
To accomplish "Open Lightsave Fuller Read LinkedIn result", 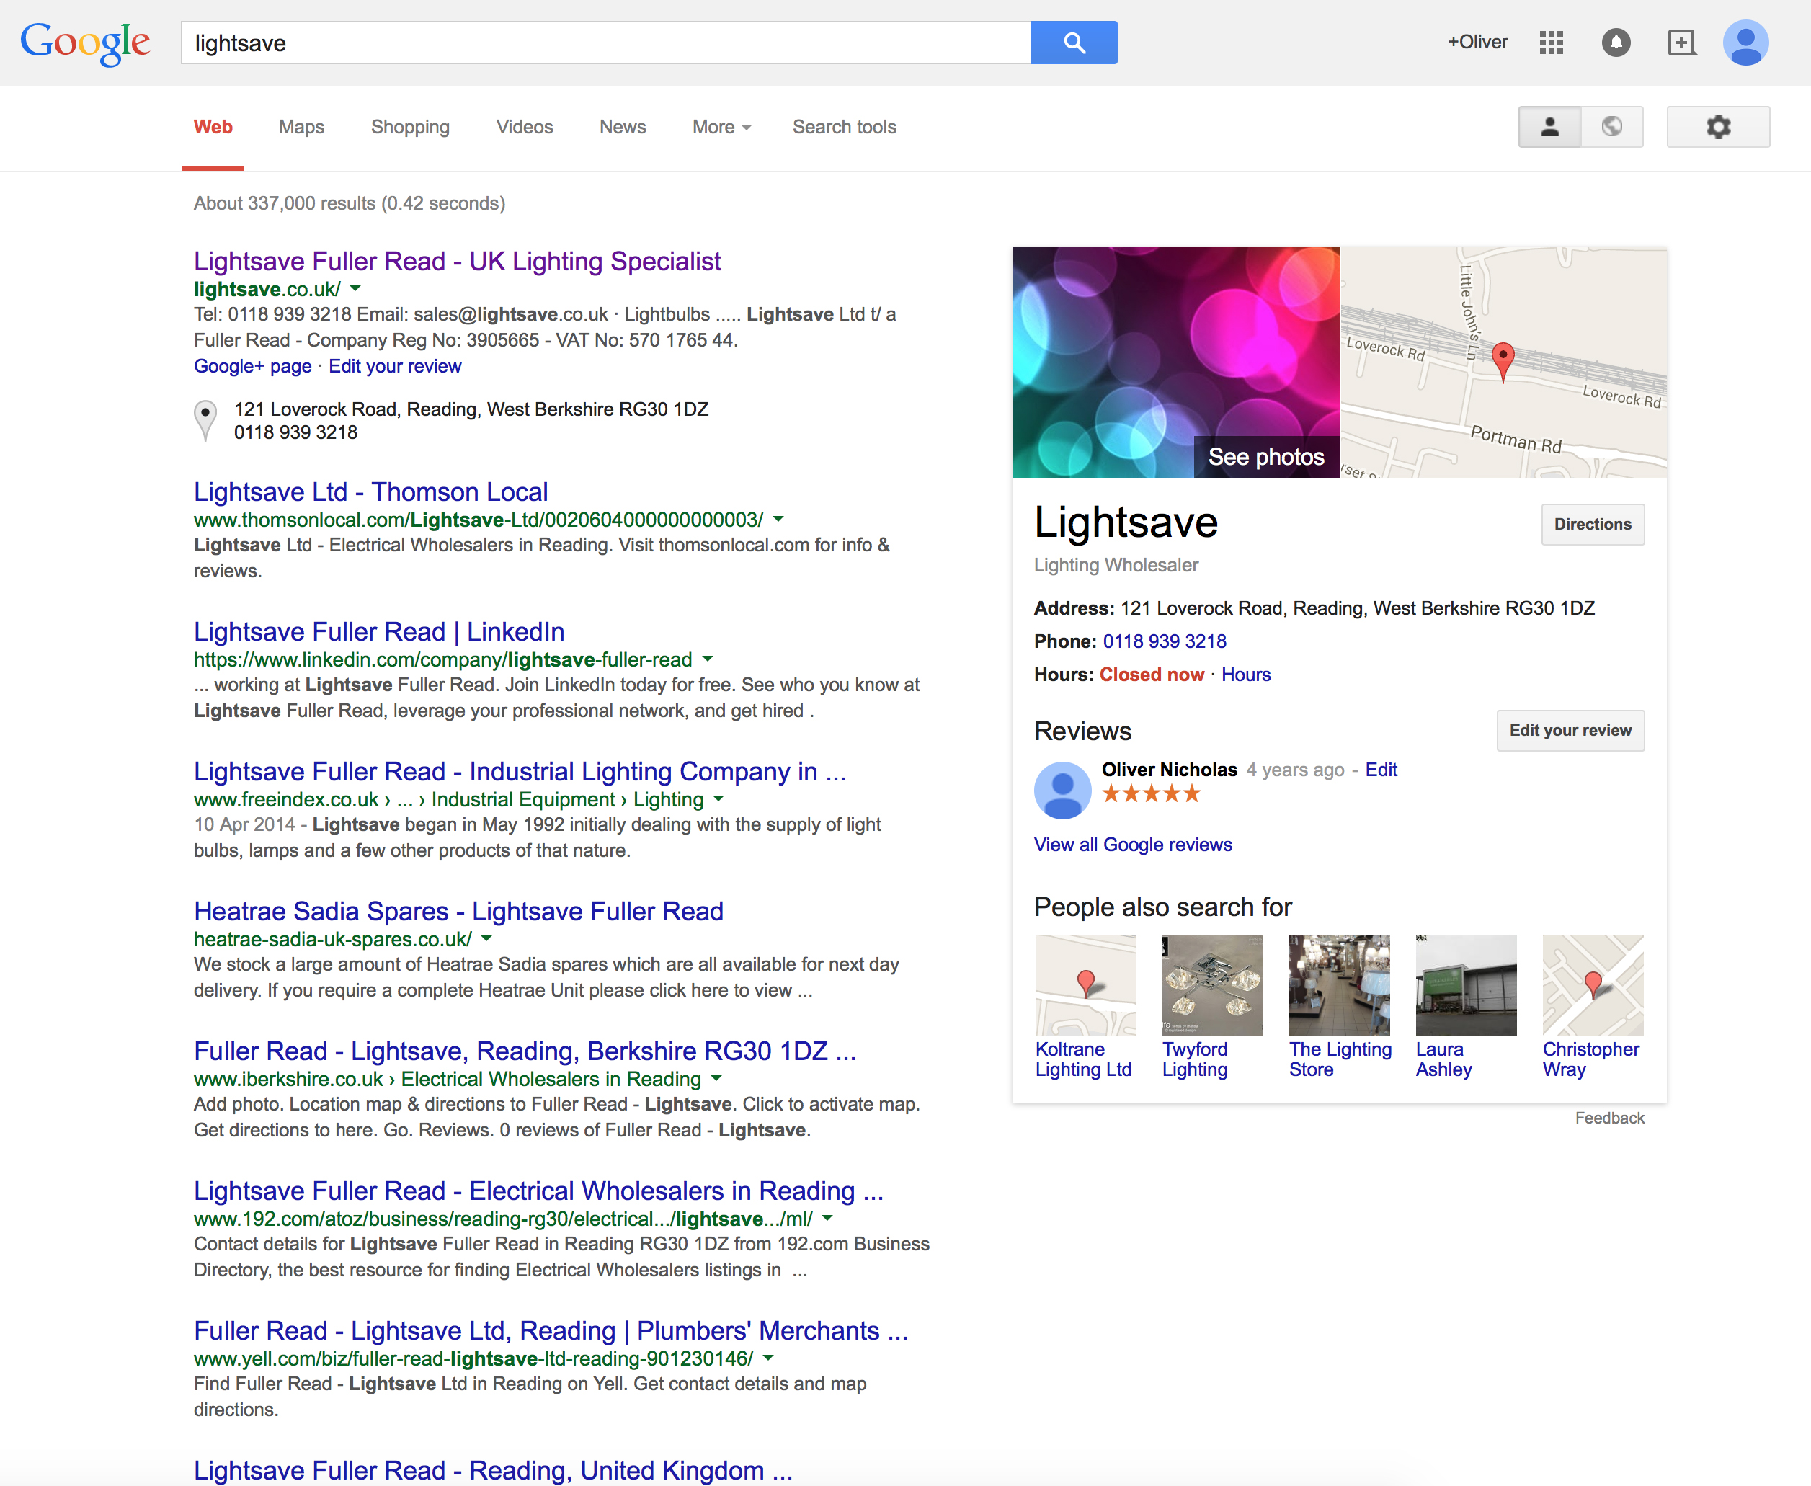I will pyautogui.click(x=379, y=632).
